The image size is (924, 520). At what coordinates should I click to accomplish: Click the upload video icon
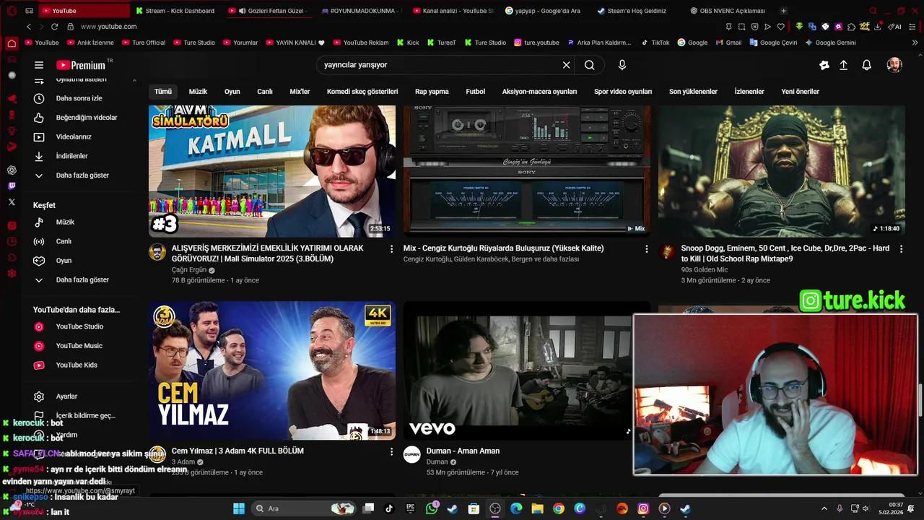[x=843, y=65]
